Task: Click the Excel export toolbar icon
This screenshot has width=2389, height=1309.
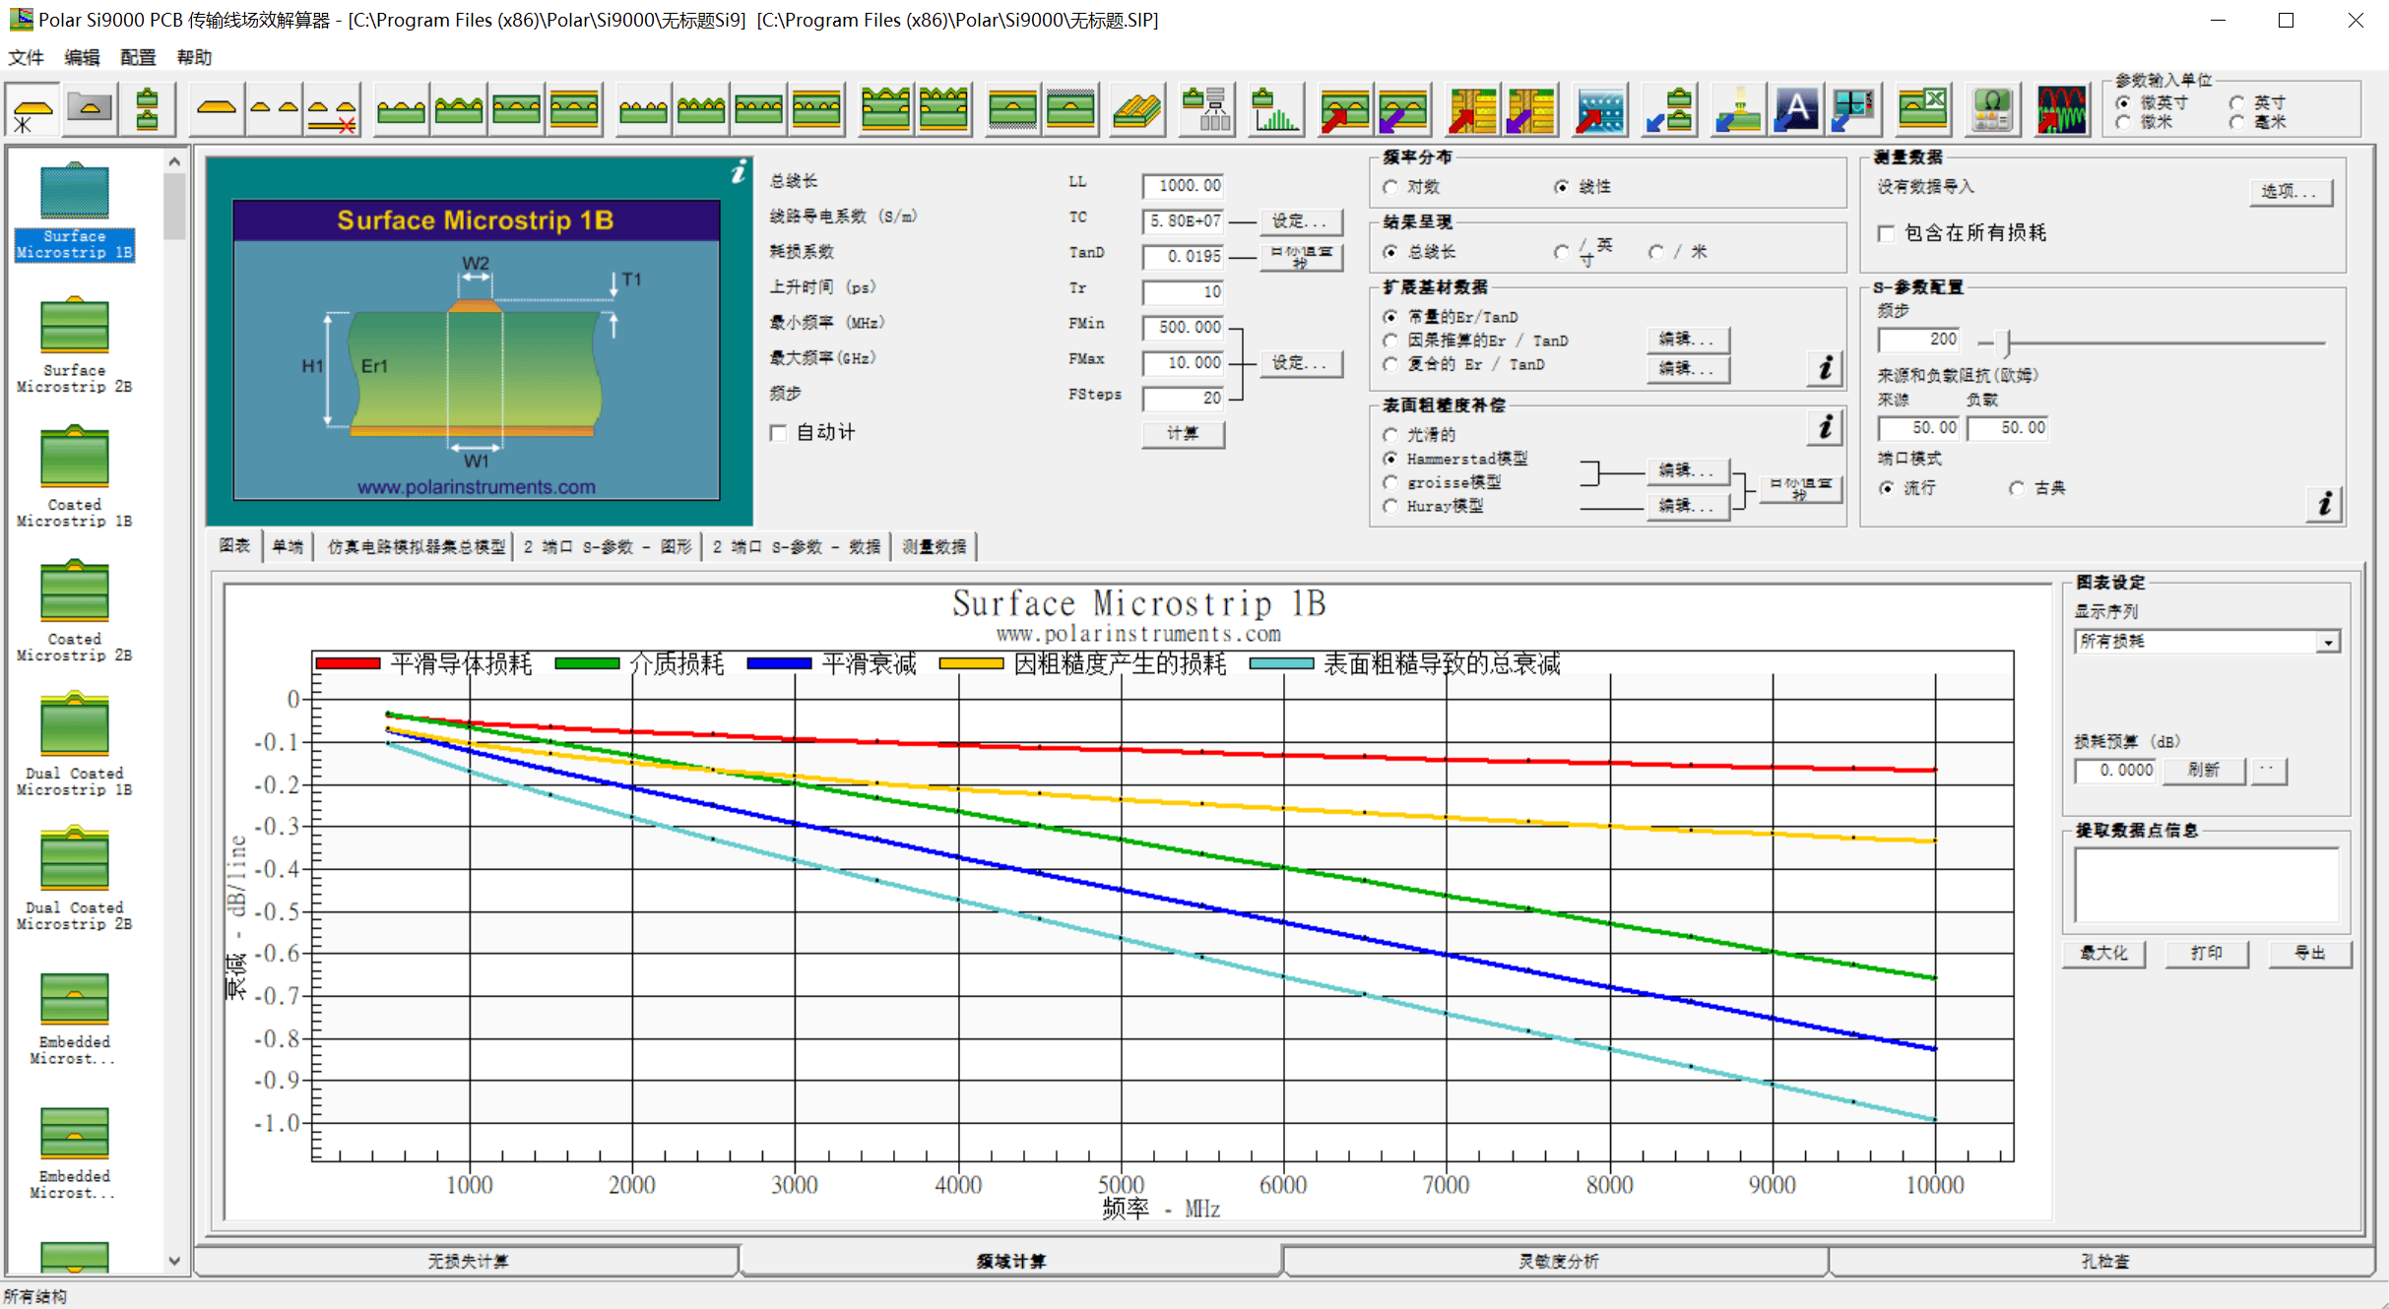Action: (x=1921, y=110)
